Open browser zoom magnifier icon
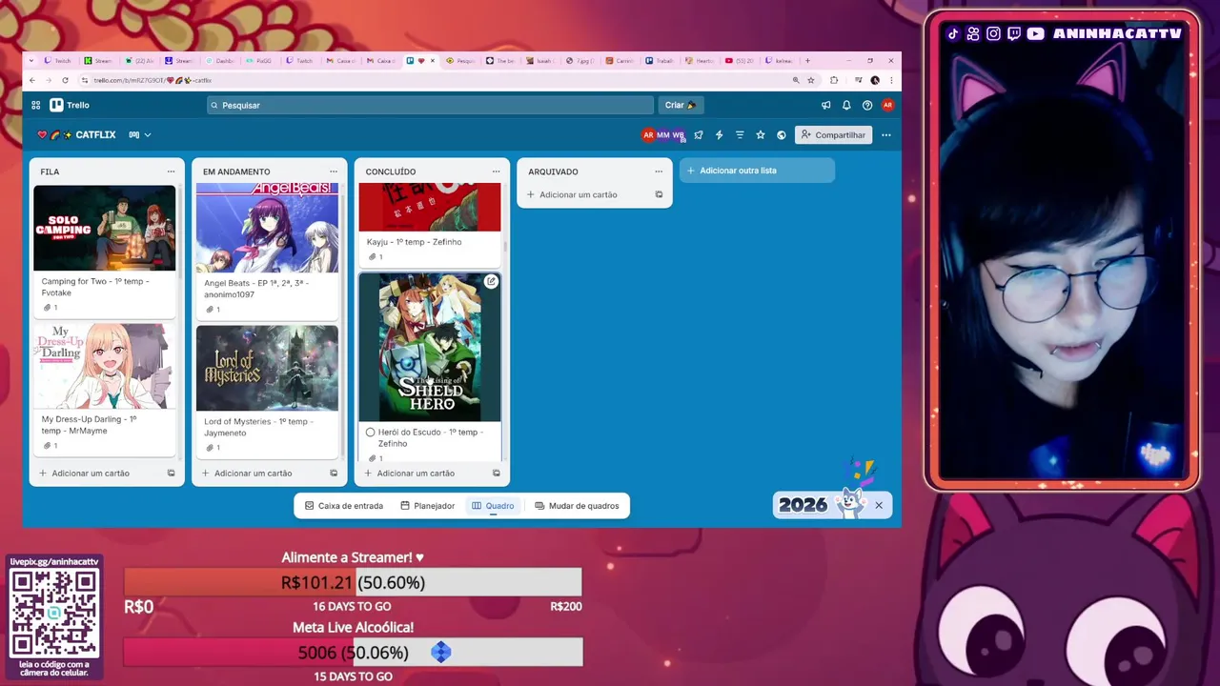The image size is (1220, 686). [796, 80]
